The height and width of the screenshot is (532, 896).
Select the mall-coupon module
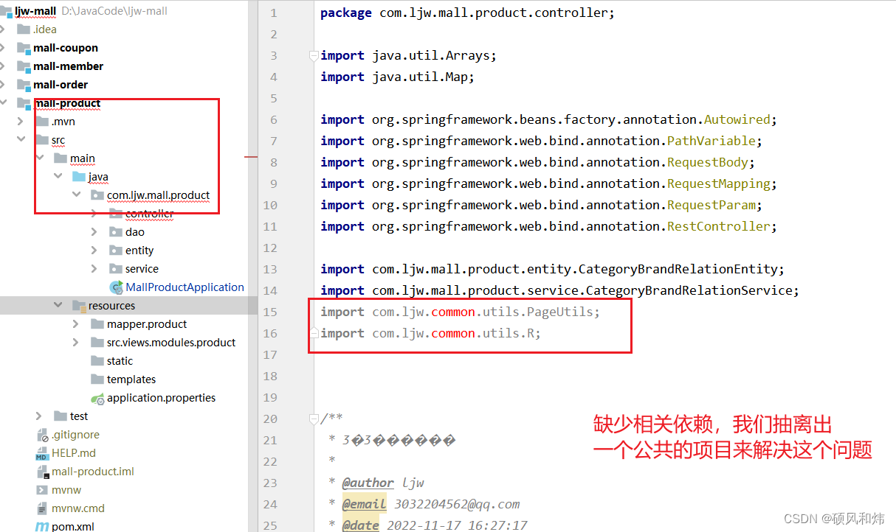click(66, 48)
